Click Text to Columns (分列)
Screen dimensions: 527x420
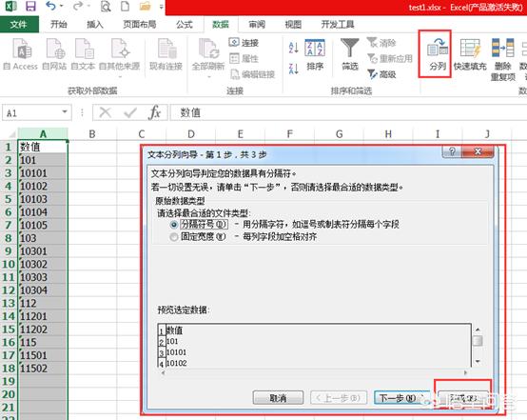point(438,54)
